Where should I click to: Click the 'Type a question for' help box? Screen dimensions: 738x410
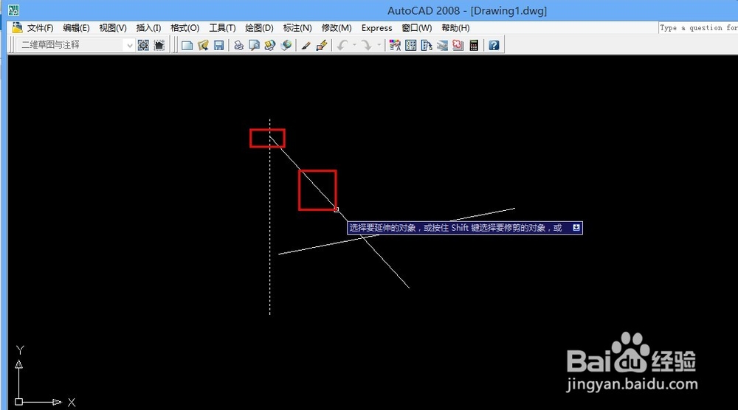tap(698, 28)
